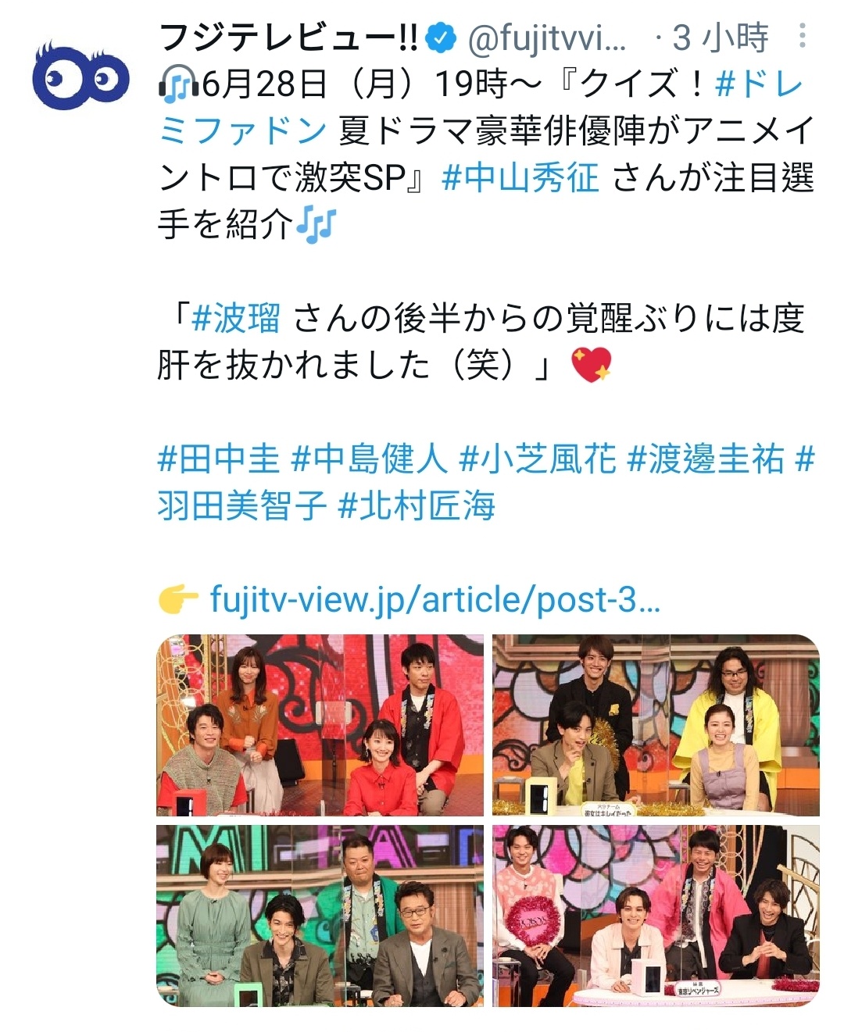Open the tweet's three-dot more menu

click(x=803, y=35)
